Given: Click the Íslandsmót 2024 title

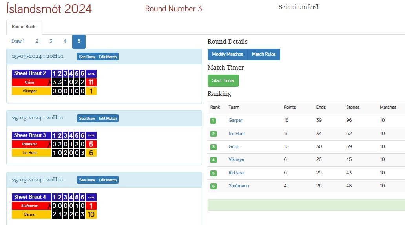Looking at the screenshot, I should (49, 9).
